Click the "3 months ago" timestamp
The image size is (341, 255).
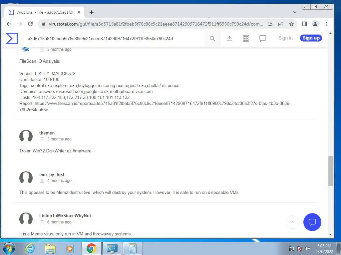coord(59,139)
